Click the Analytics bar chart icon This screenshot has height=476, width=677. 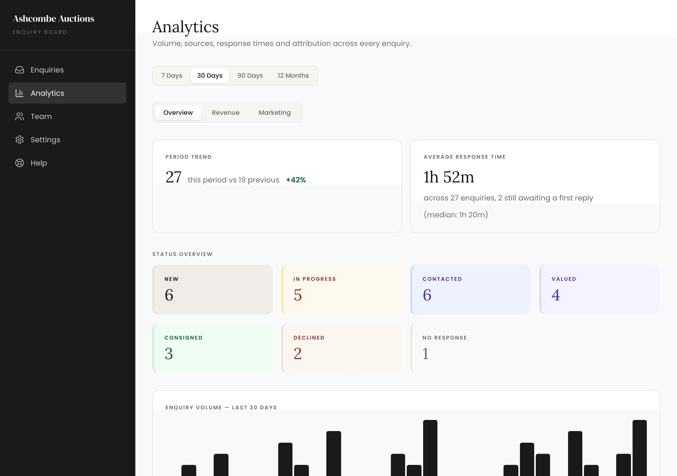tap(20, 93)
